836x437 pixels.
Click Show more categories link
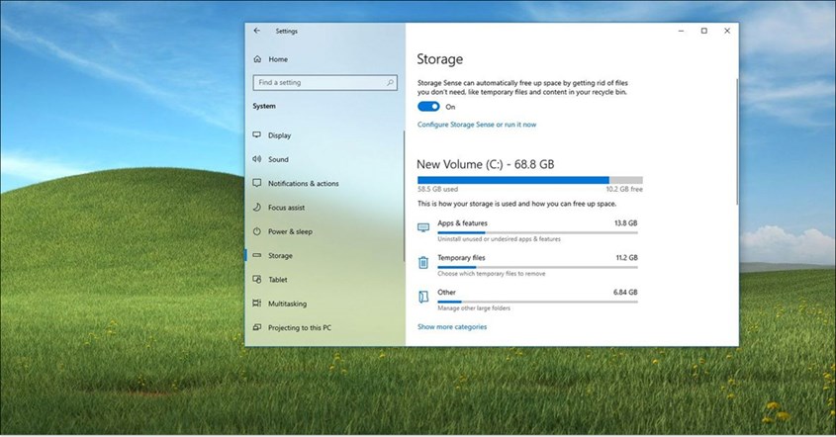[x=452, y=326]
